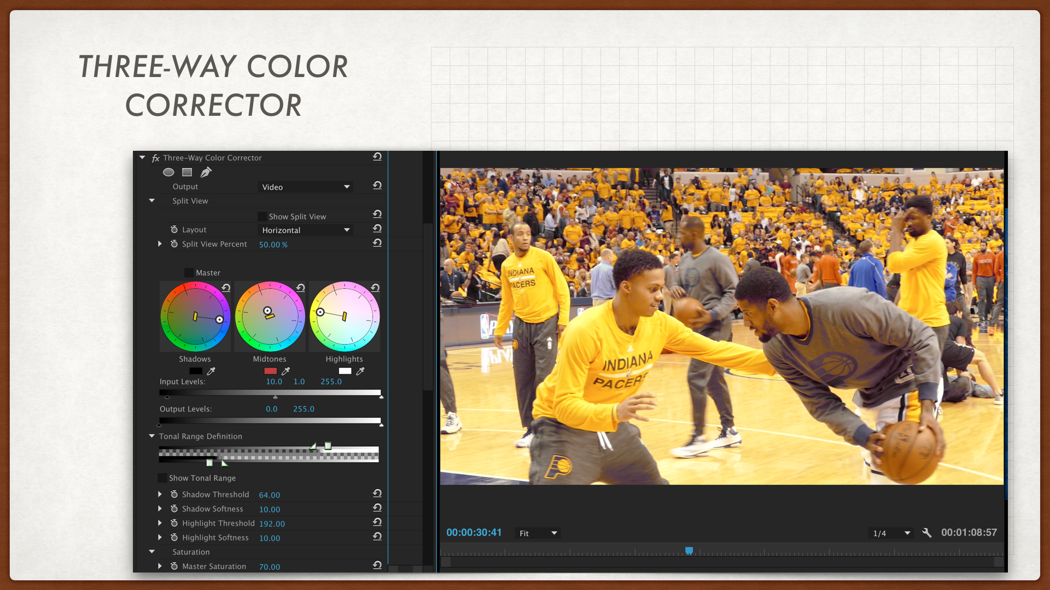Reset the Show Split View parameter
The image size is (1050, 590).
click(x=377, y=214)
